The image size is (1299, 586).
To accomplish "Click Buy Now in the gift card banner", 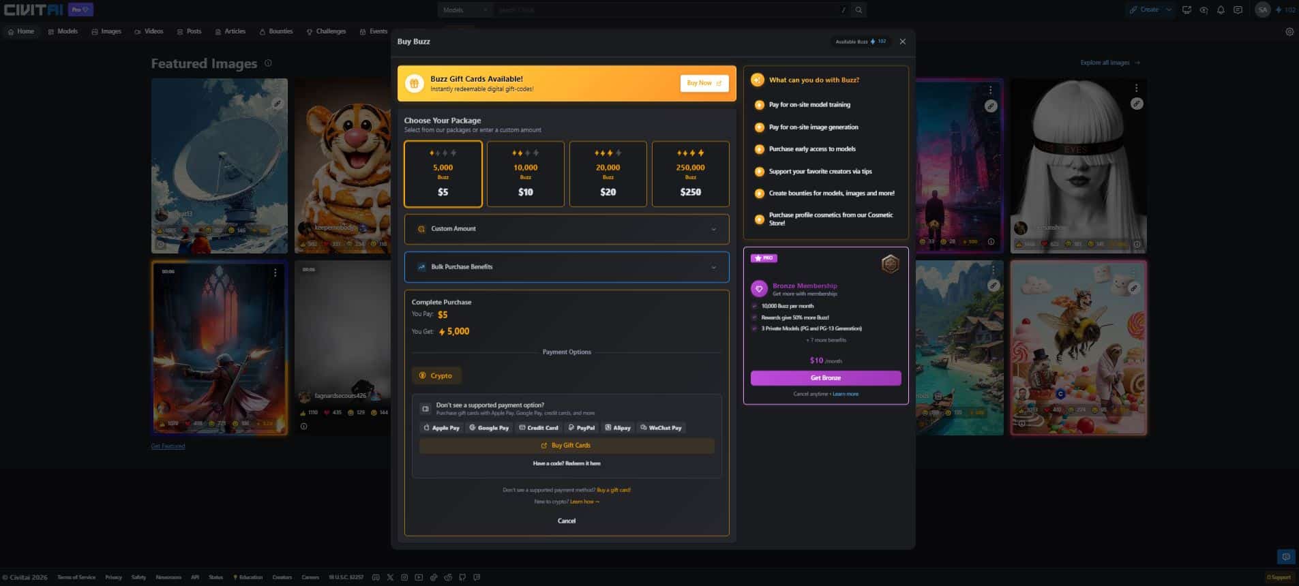I will (704, 83).
